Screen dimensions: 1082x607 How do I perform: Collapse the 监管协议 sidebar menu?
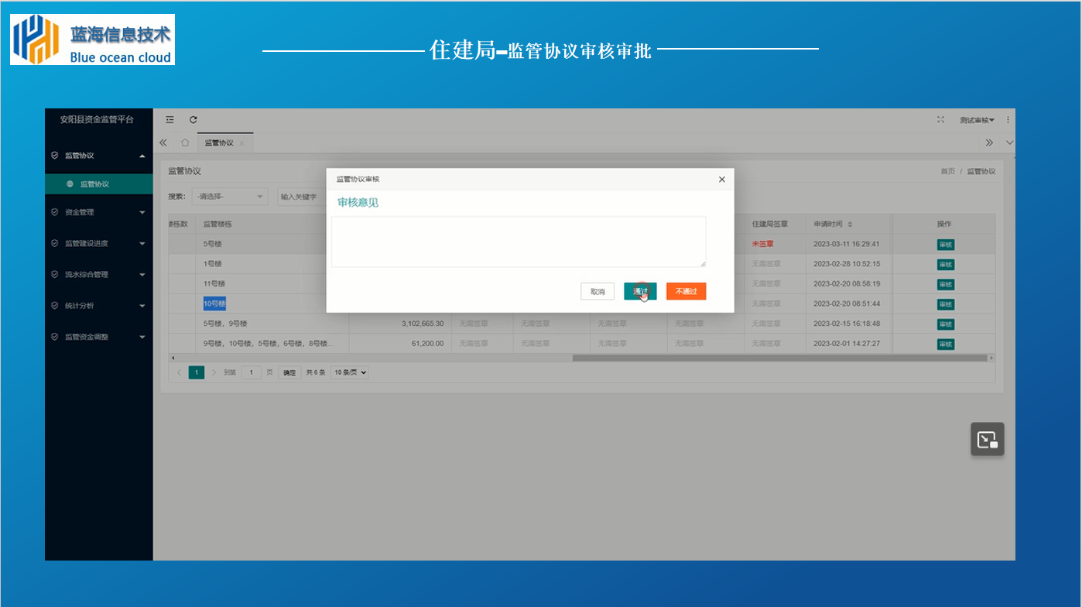coord(98,156)
